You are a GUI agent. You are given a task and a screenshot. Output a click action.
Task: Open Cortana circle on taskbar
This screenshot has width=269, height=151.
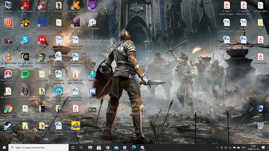(x=73, y=147)
